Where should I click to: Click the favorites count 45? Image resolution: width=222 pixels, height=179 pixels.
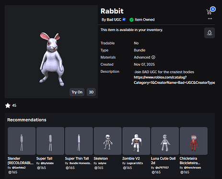click(x=14, y=105)
